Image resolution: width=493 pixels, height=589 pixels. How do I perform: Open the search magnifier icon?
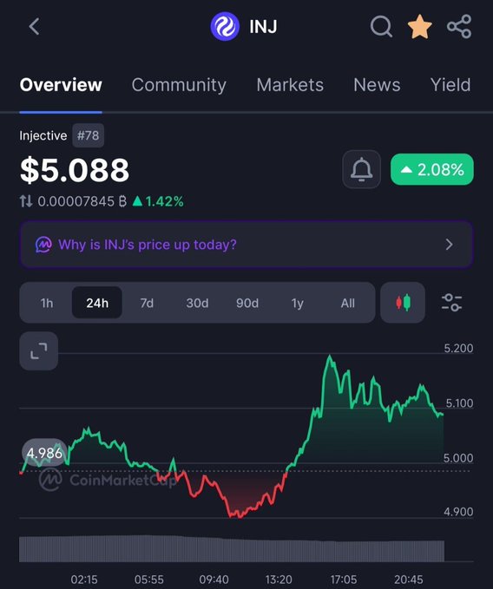(381, 27)
